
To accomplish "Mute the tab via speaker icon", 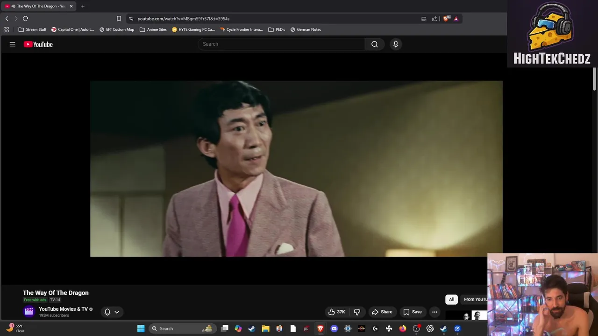I will [x=13, y=6].
